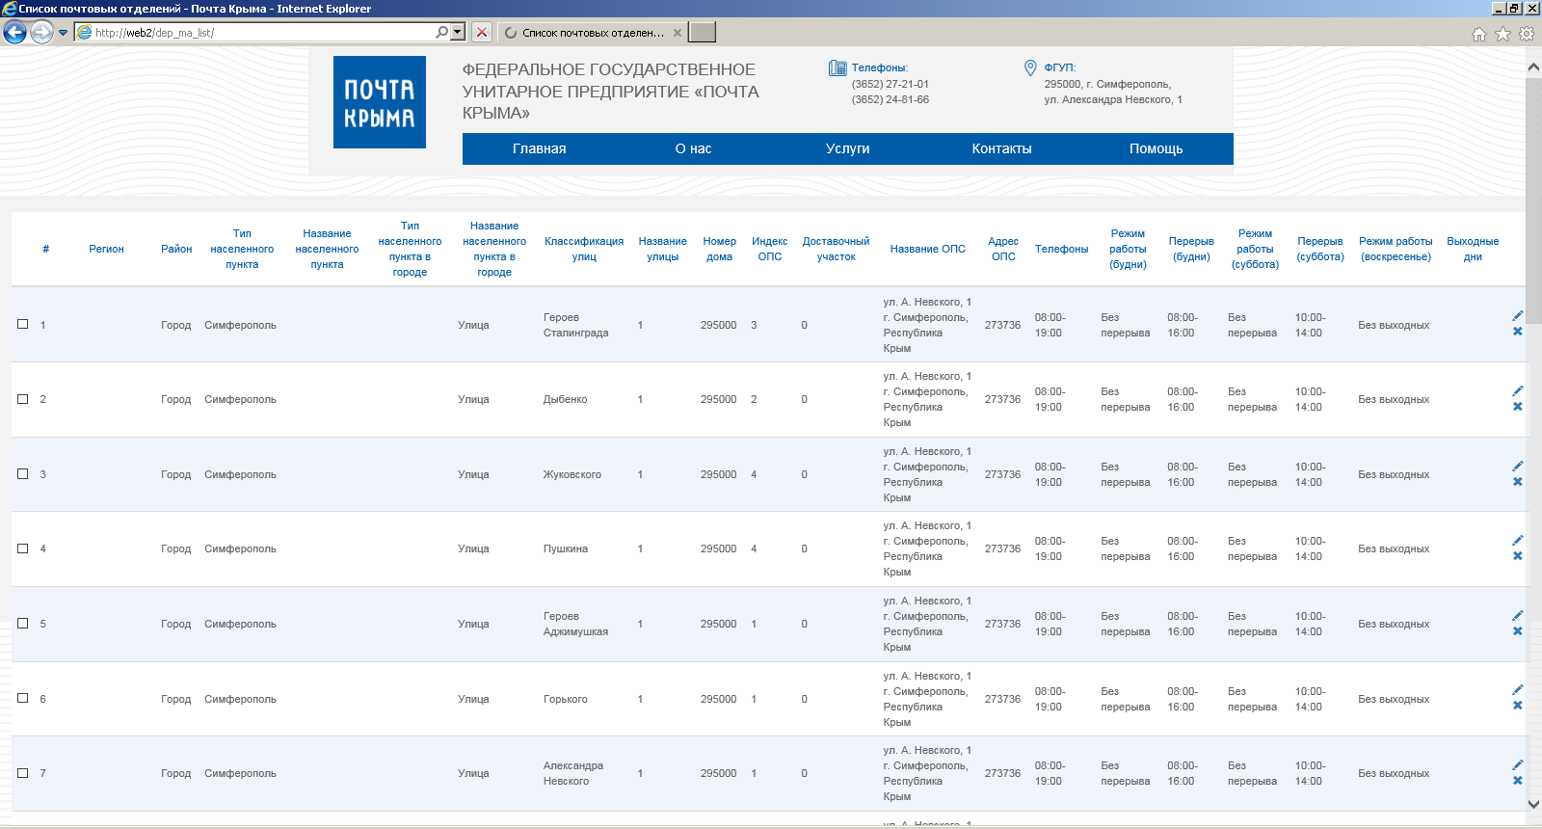Sort by Регион column header
The image size is (1542, 829).
(106, 249)
